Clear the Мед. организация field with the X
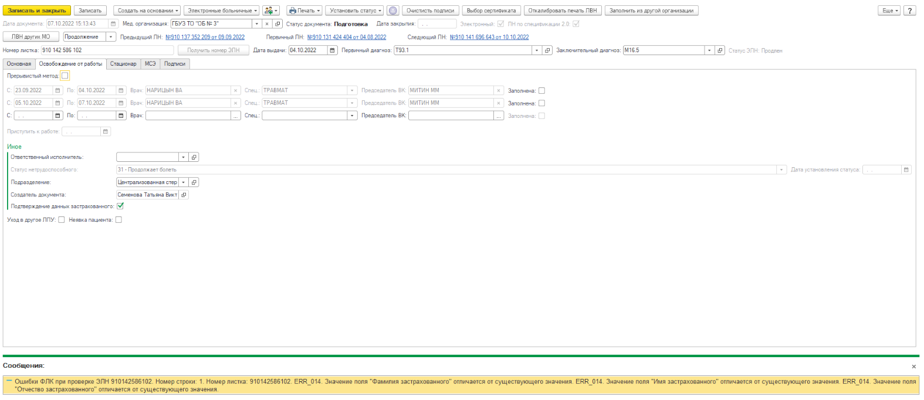Viewport: 924px width, 400px height. (267, 24)
